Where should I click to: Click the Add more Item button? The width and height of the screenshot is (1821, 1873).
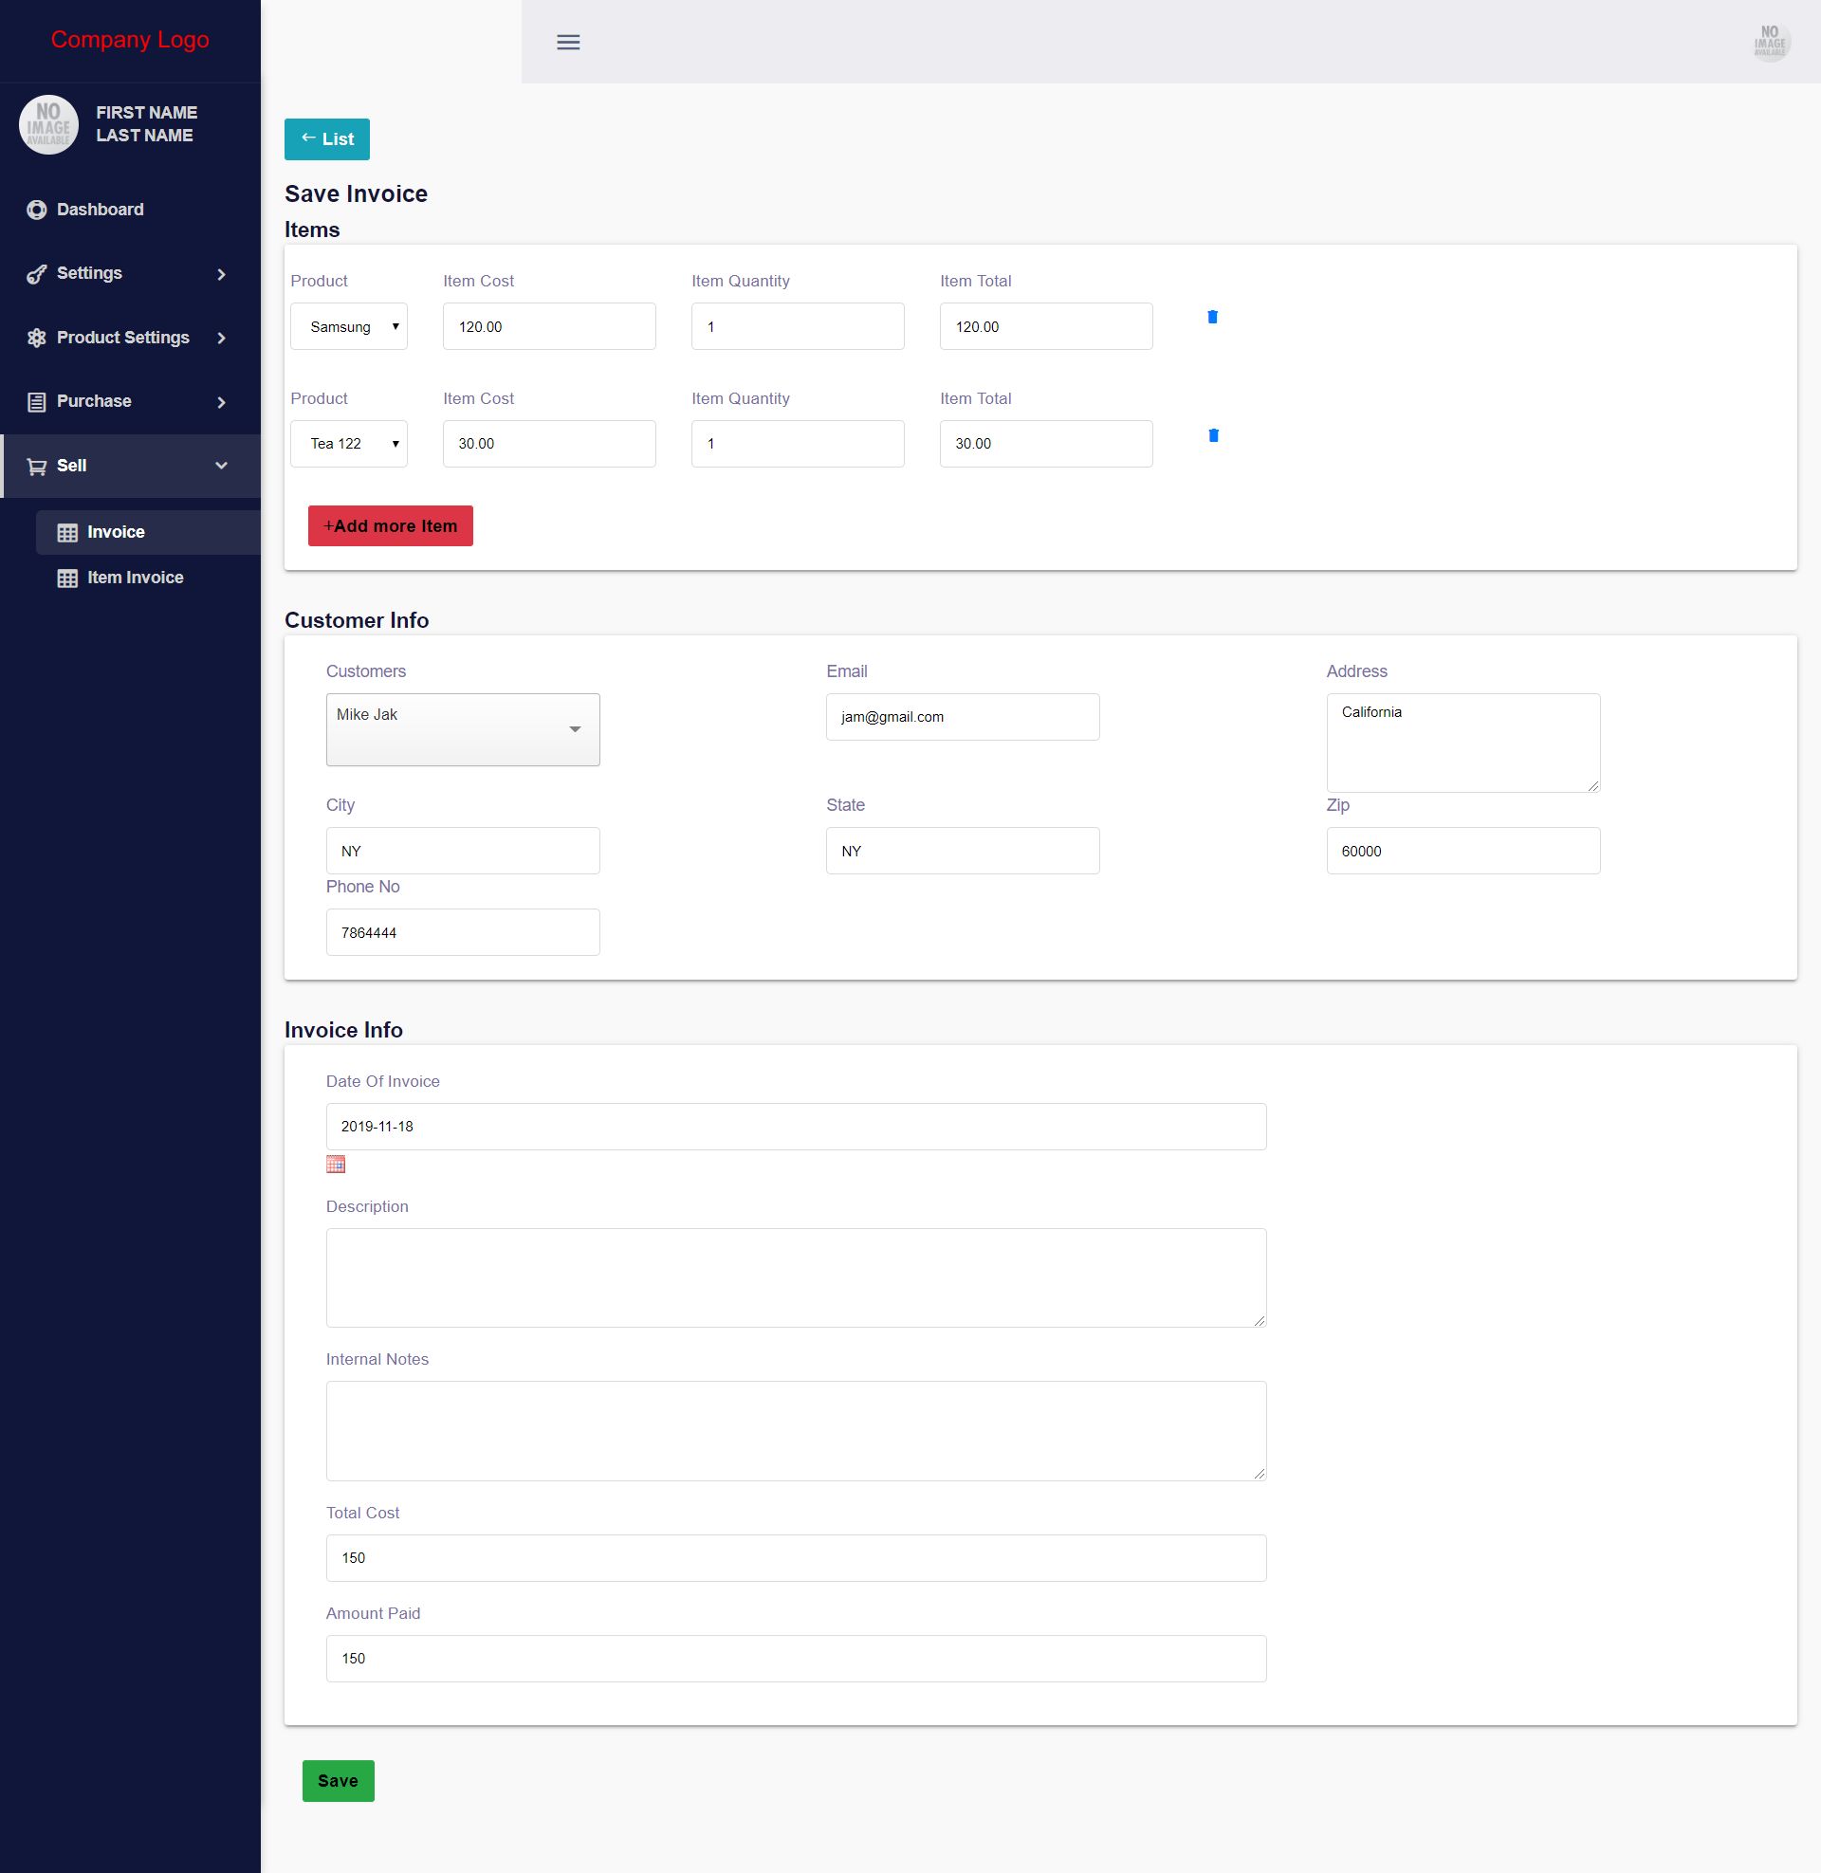(x=390, y=525)
